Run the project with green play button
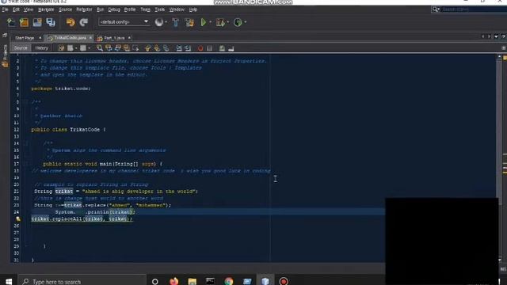This screenshot has width=507, height=285. coord(204,22)
